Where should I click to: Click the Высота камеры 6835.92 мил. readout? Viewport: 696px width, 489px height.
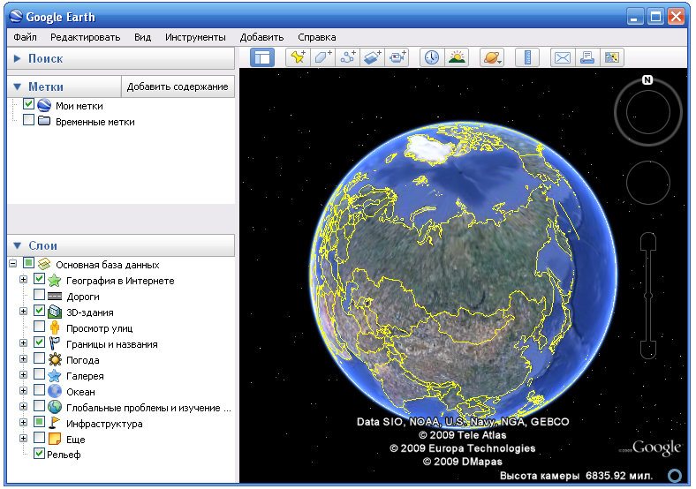[x=576, y=476]
